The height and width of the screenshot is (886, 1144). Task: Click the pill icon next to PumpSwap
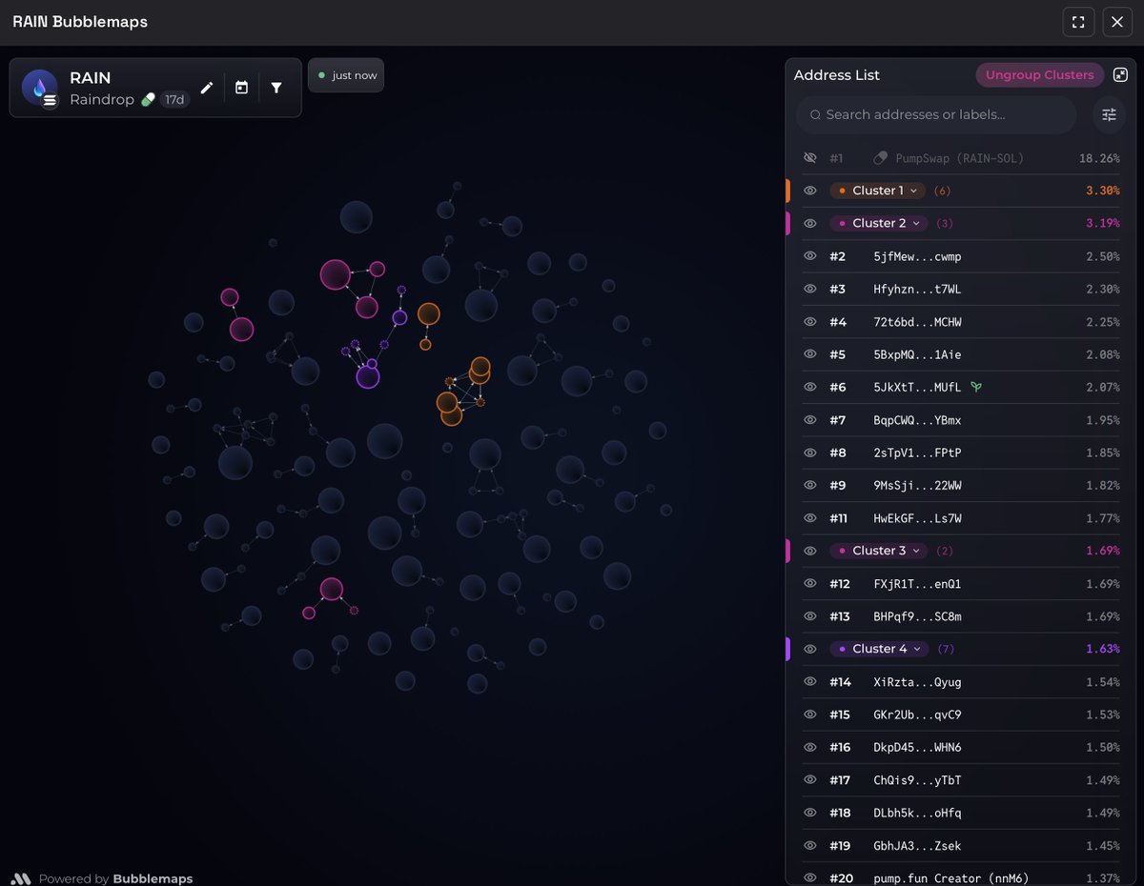(x=880, y=158)
